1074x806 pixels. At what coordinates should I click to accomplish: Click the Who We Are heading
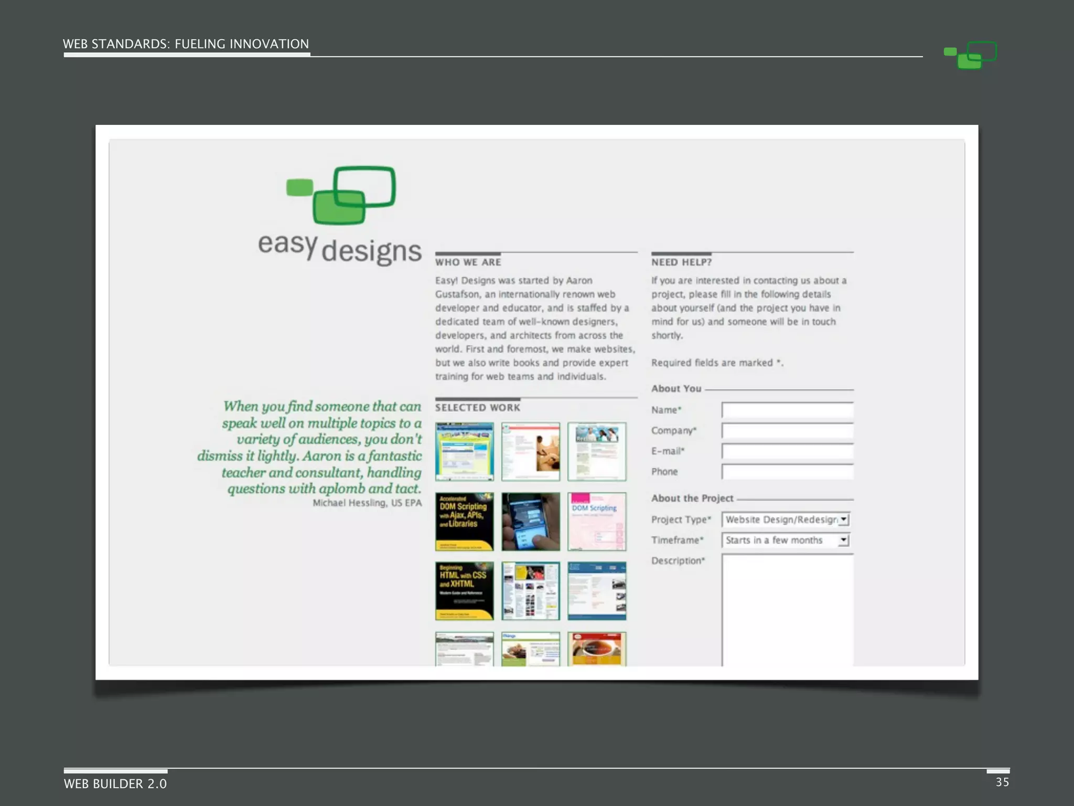[x=468, y=262]
